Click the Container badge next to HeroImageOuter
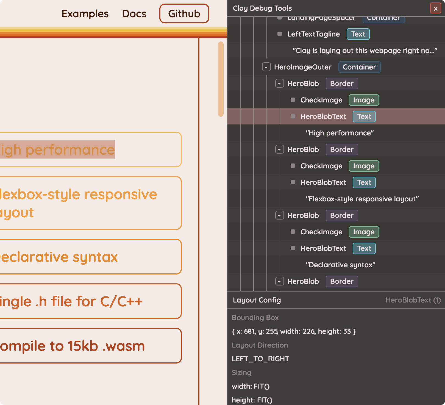Screen dimensions: 445x405 point(359,67)
